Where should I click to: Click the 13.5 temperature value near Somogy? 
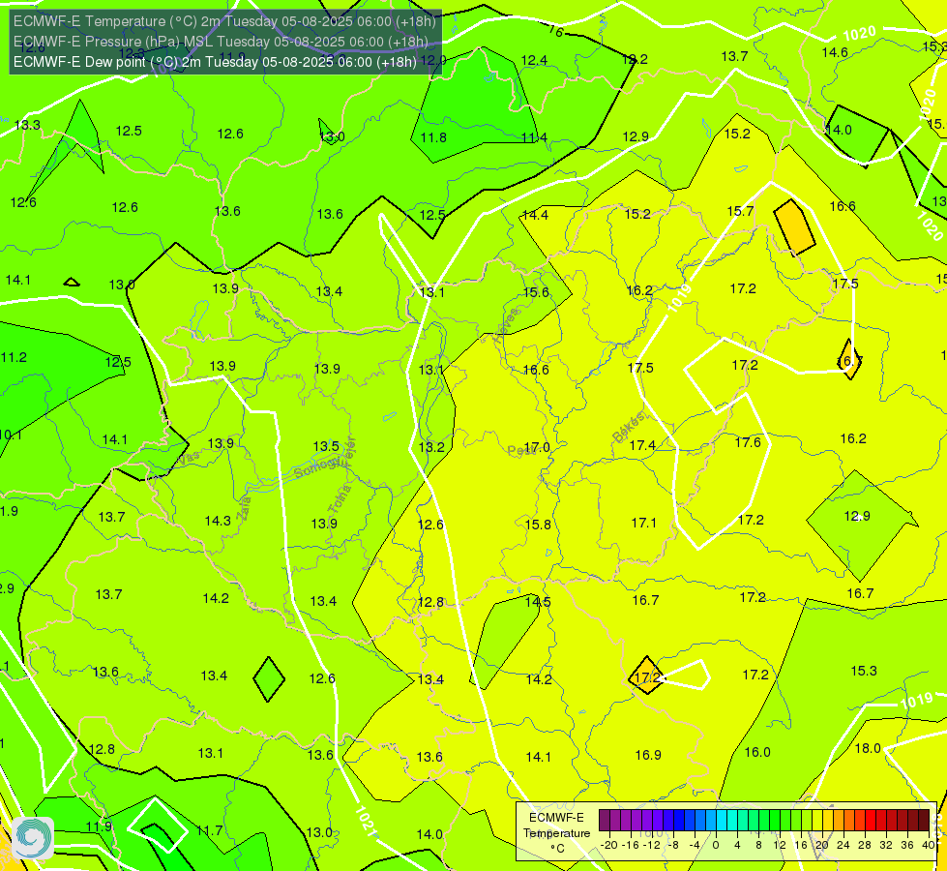tap(326, 446)
